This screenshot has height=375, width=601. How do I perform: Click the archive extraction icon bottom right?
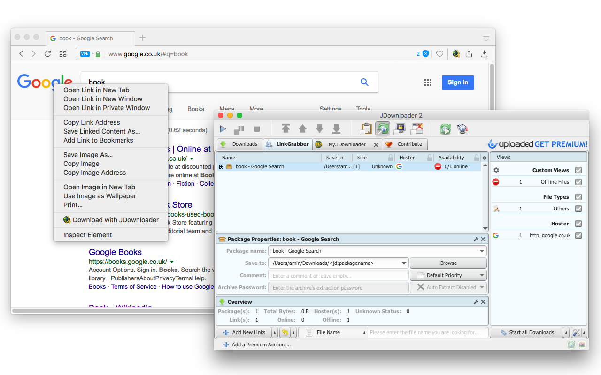point(582,345)
